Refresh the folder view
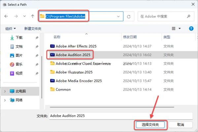This screenshot has width=198, height=132. [129, 16]
